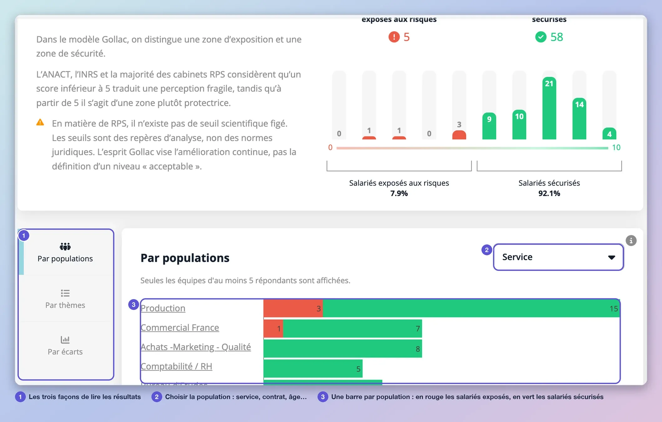The width and height of the screenshot is (662, 422).
Task: Click the green Comptabilité bar showing 5
Action: [313, 369]
